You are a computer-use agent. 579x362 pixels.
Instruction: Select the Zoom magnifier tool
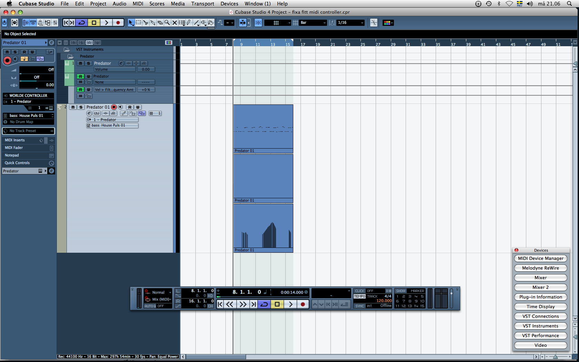coord(167,23)
